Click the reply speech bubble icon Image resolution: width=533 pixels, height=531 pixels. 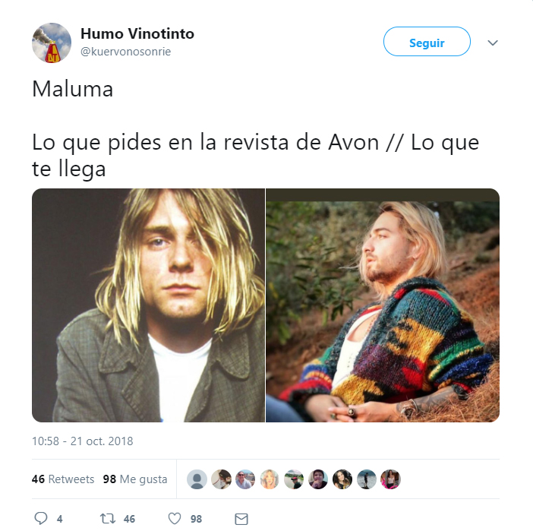(41, 518)
